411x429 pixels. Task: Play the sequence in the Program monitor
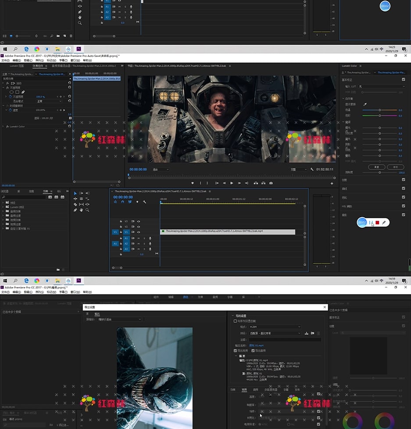point(232,183)
